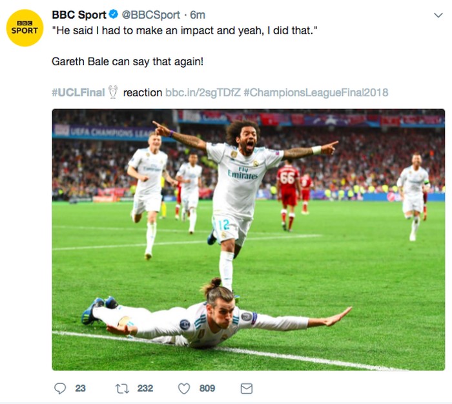Open the #UCLFinal hashtag

(77, 92)
